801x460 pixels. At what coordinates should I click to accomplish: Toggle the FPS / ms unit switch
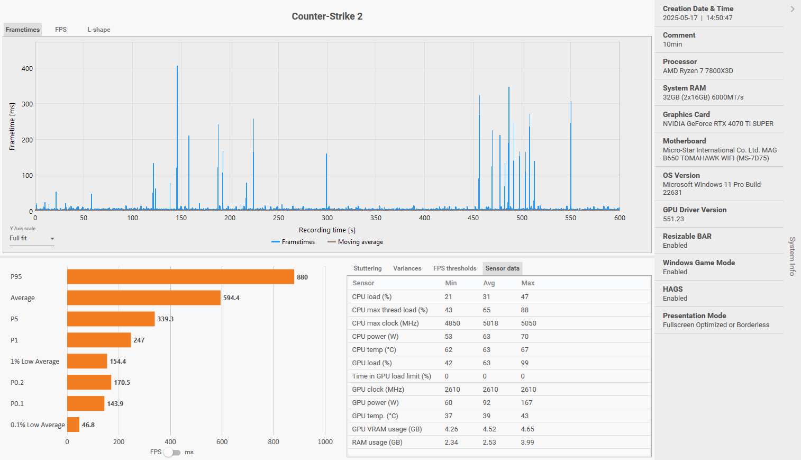pyautogui.click(x=172, y=452)
